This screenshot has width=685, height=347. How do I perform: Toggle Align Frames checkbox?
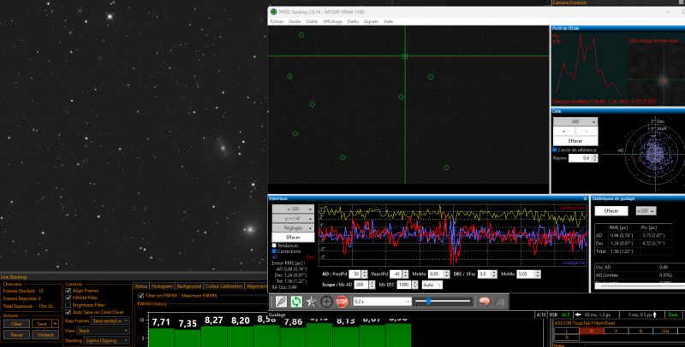[x=68, y=291]
